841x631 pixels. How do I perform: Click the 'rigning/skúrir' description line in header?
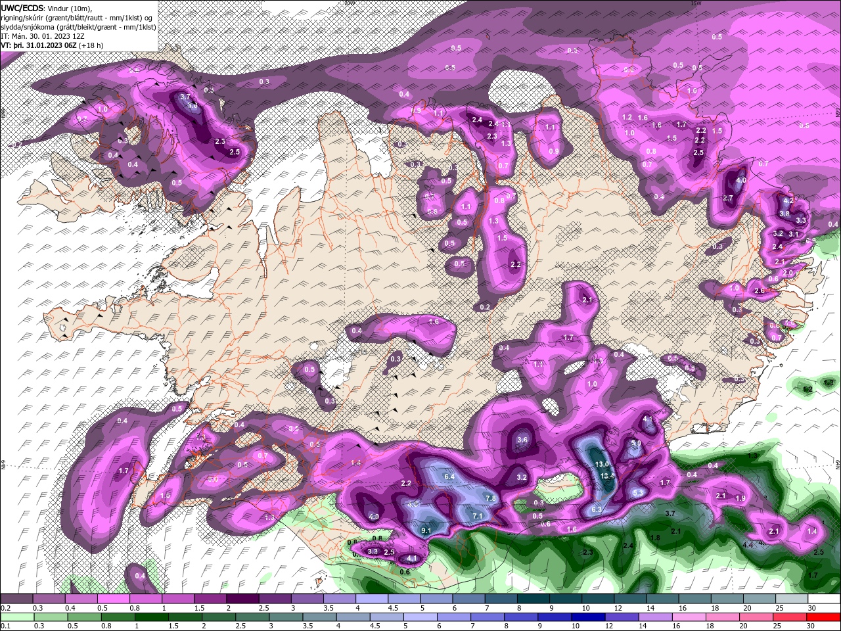pos(77,17)
